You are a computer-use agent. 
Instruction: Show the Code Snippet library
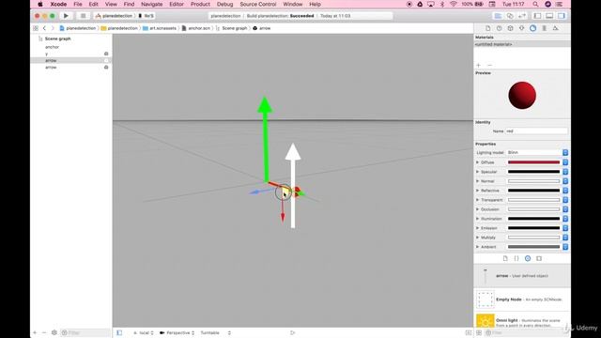click(516, 259)
